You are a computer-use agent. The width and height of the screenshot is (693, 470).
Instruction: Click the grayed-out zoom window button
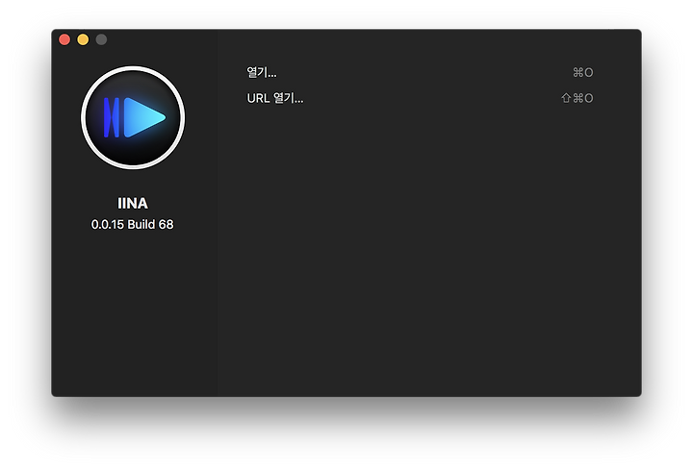(x=101, y=39)
